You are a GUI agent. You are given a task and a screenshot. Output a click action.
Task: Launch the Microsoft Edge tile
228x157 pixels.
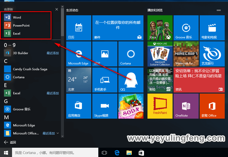[79, 54]
